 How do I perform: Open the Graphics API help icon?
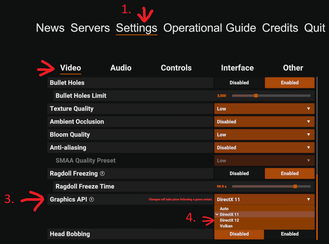(x=92, y=199)
